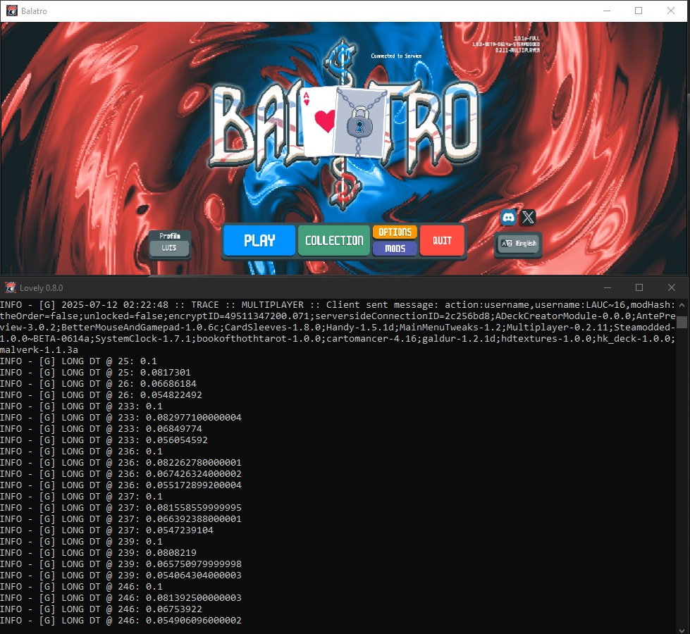Open the Discord icon link
Image resolution: width=690 pixels, height=634 pixels.
tap(509, 217)
